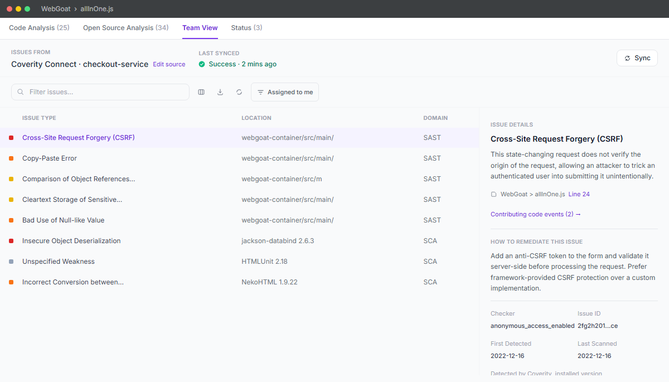Click the download/export issues icon
This screenshot has width=669, height=382.
pyautogui.click(x=220, y=92)
